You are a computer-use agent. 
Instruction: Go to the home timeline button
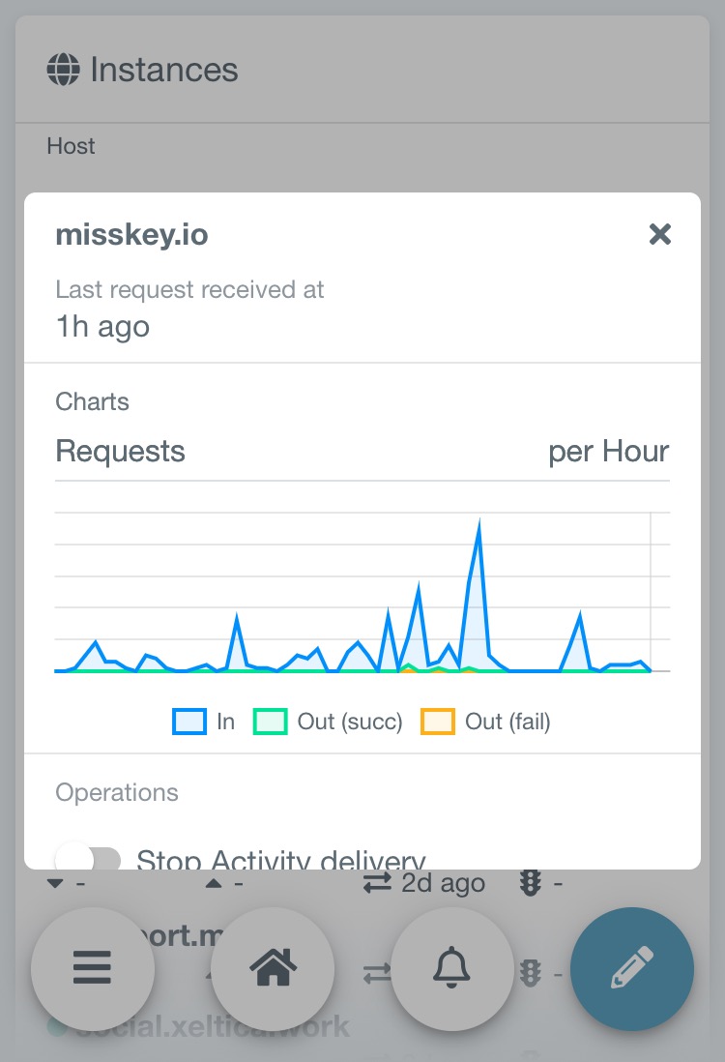tap(273, 968)
